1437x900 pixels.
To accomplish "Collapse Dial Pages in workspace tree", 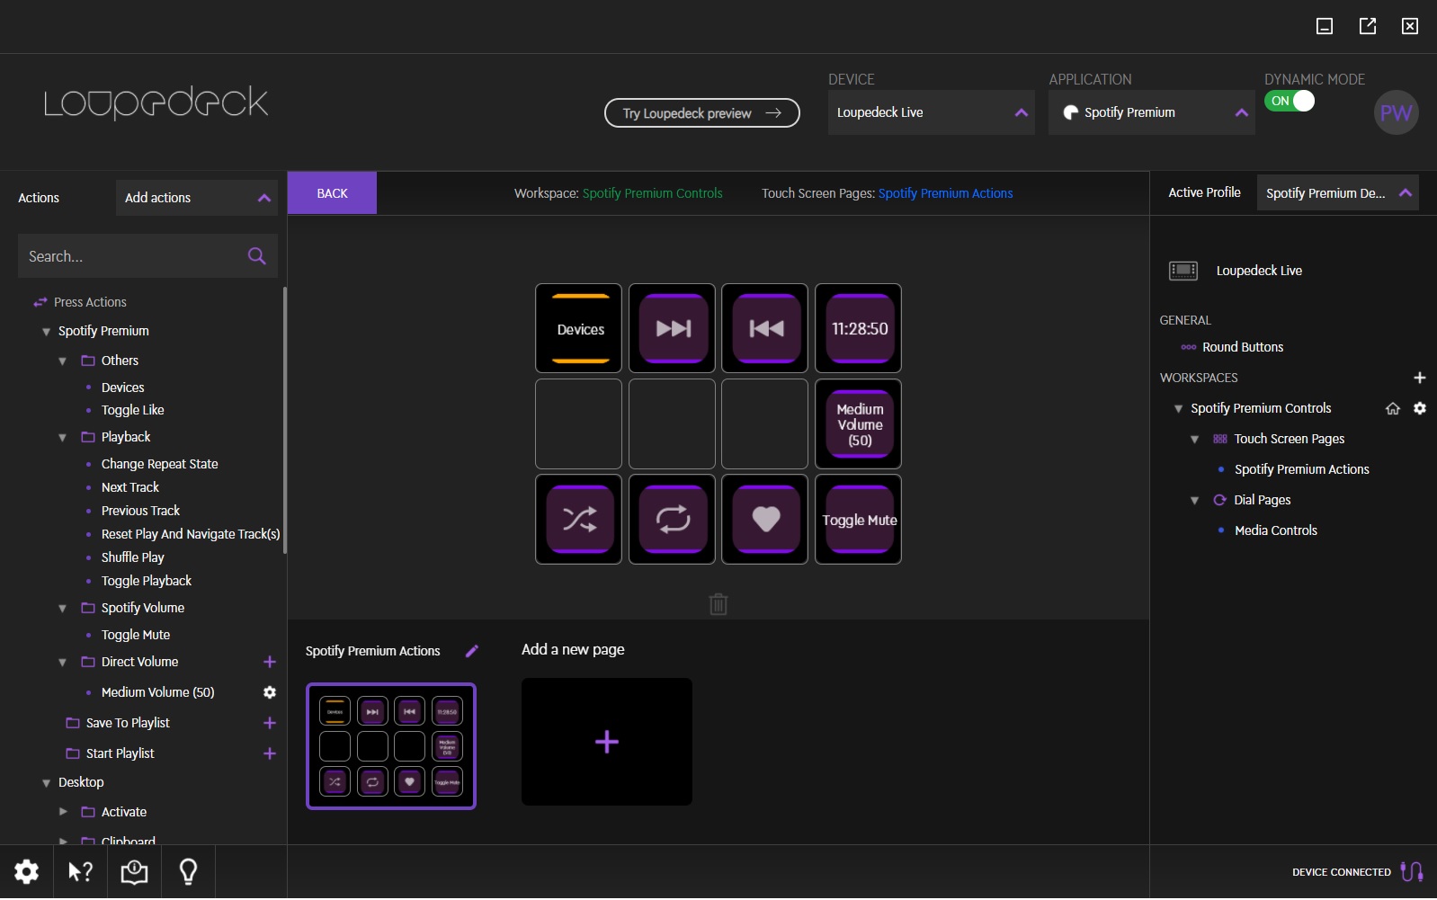I will [x=1194, y=501].
